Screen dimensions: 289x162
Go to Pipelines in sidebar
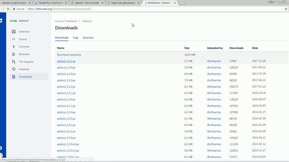click(x=24, y=69)
